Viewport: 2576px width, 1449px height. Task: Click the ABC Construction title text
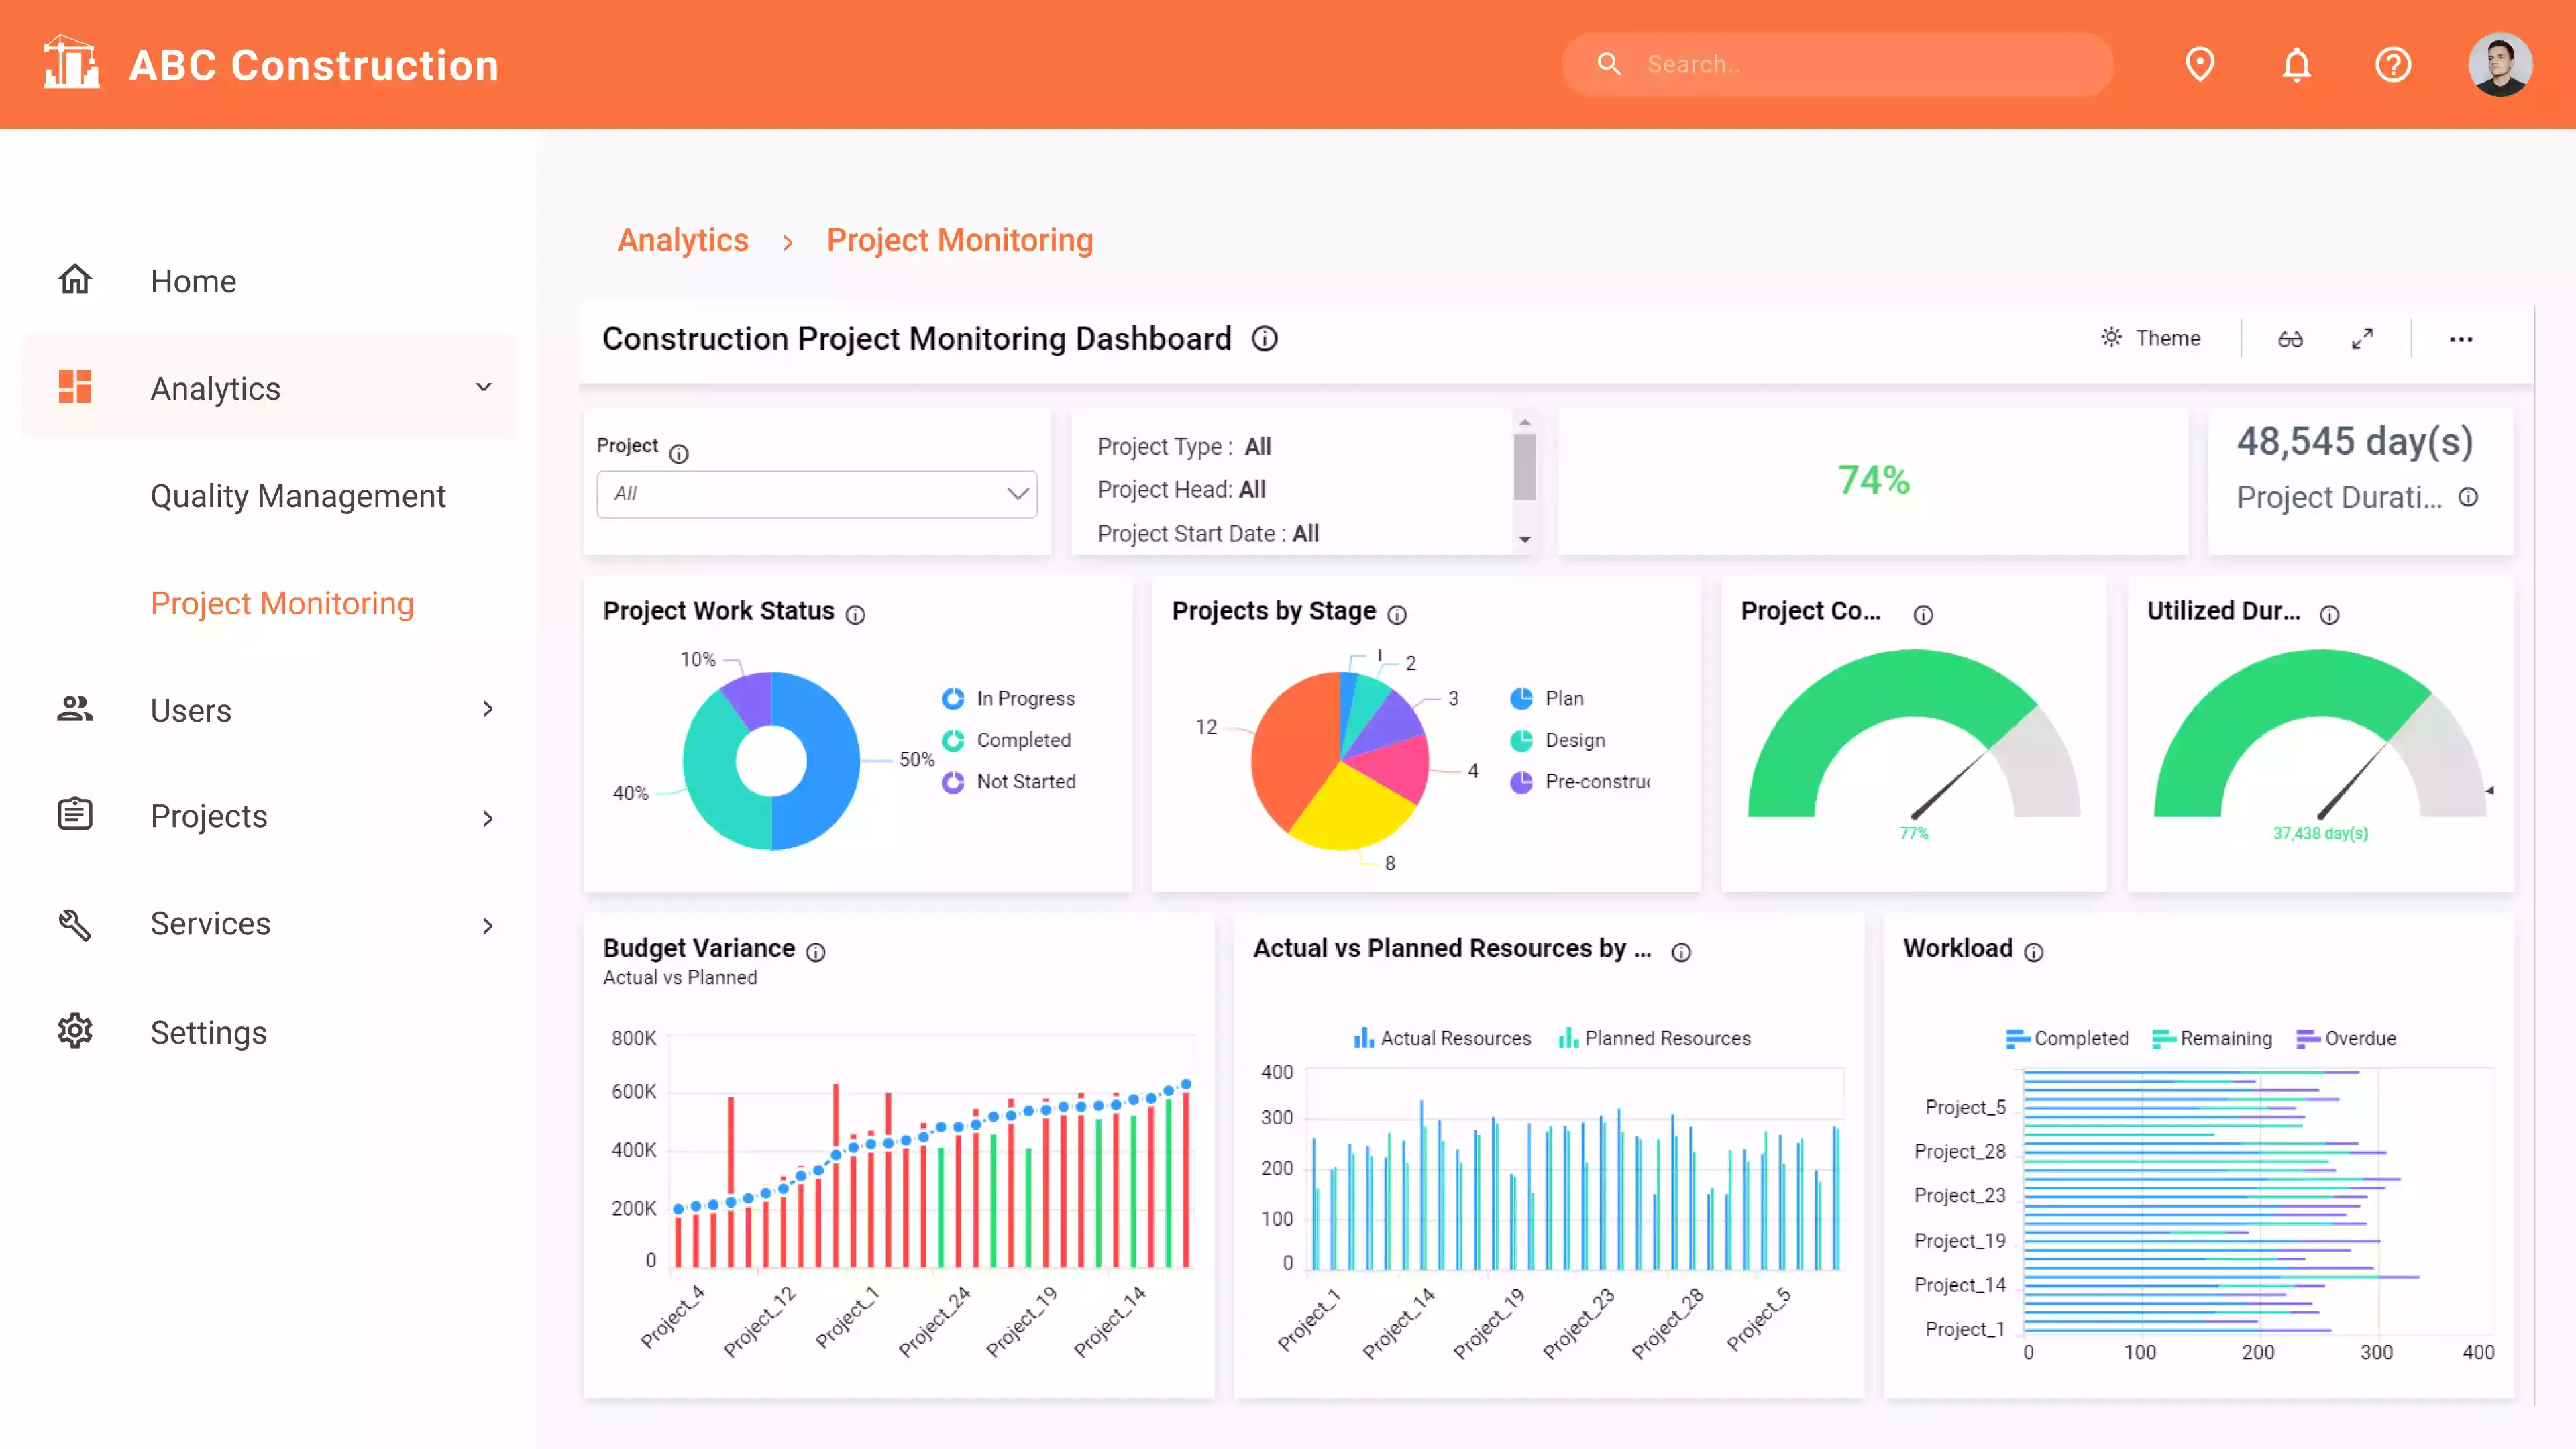pyautogui.click(x=314, y=65)
